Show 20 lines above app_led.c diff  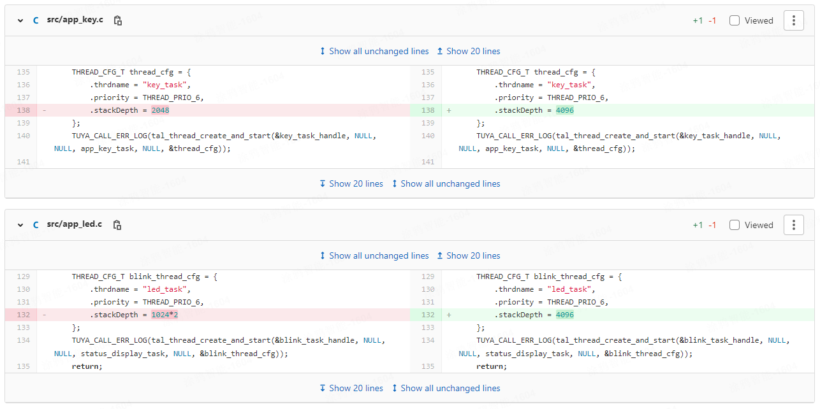[x=469, y=255]
